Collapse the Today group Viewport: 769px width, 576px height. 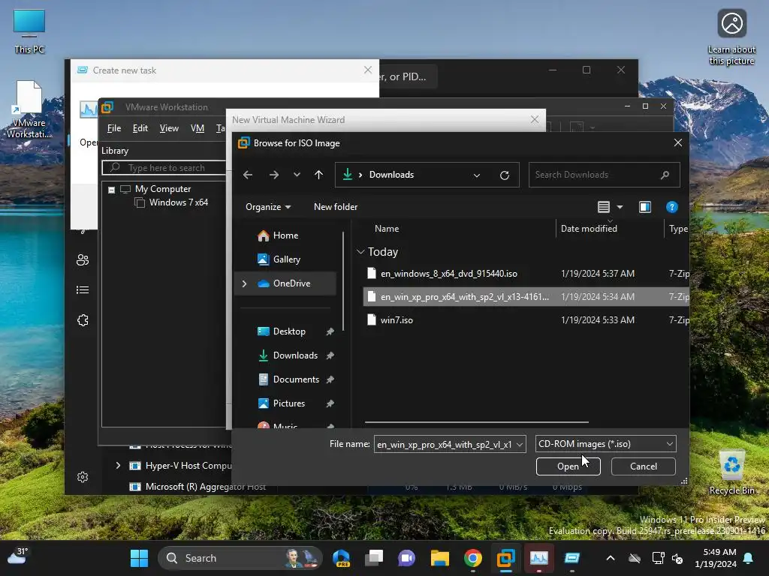(360, 252)
